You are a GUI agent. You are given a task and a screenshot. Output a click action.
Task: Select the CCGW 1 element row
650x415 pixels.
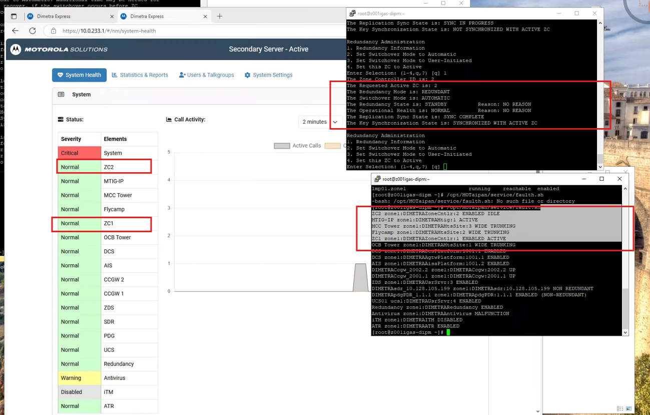pos(108,293)
